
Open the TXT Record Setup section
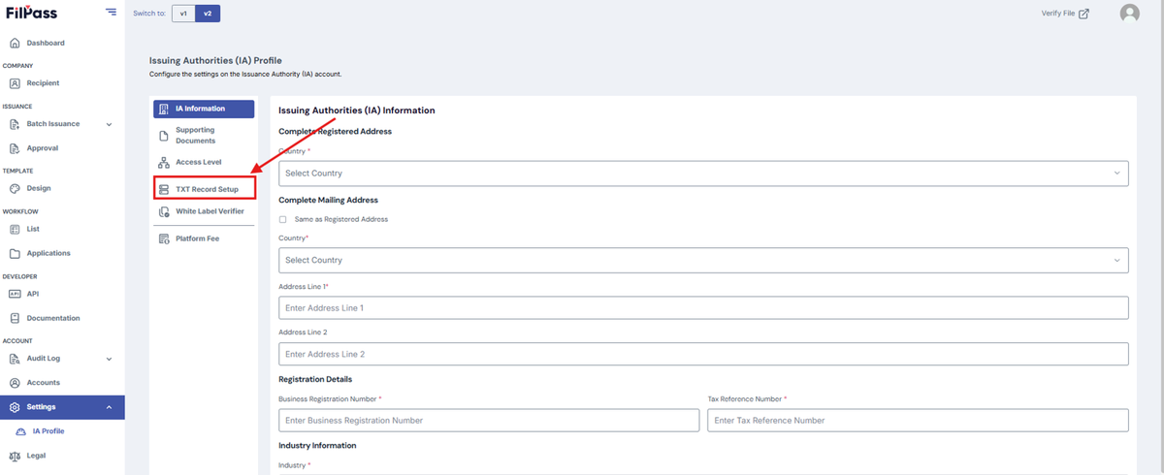[x=204, y=189]
